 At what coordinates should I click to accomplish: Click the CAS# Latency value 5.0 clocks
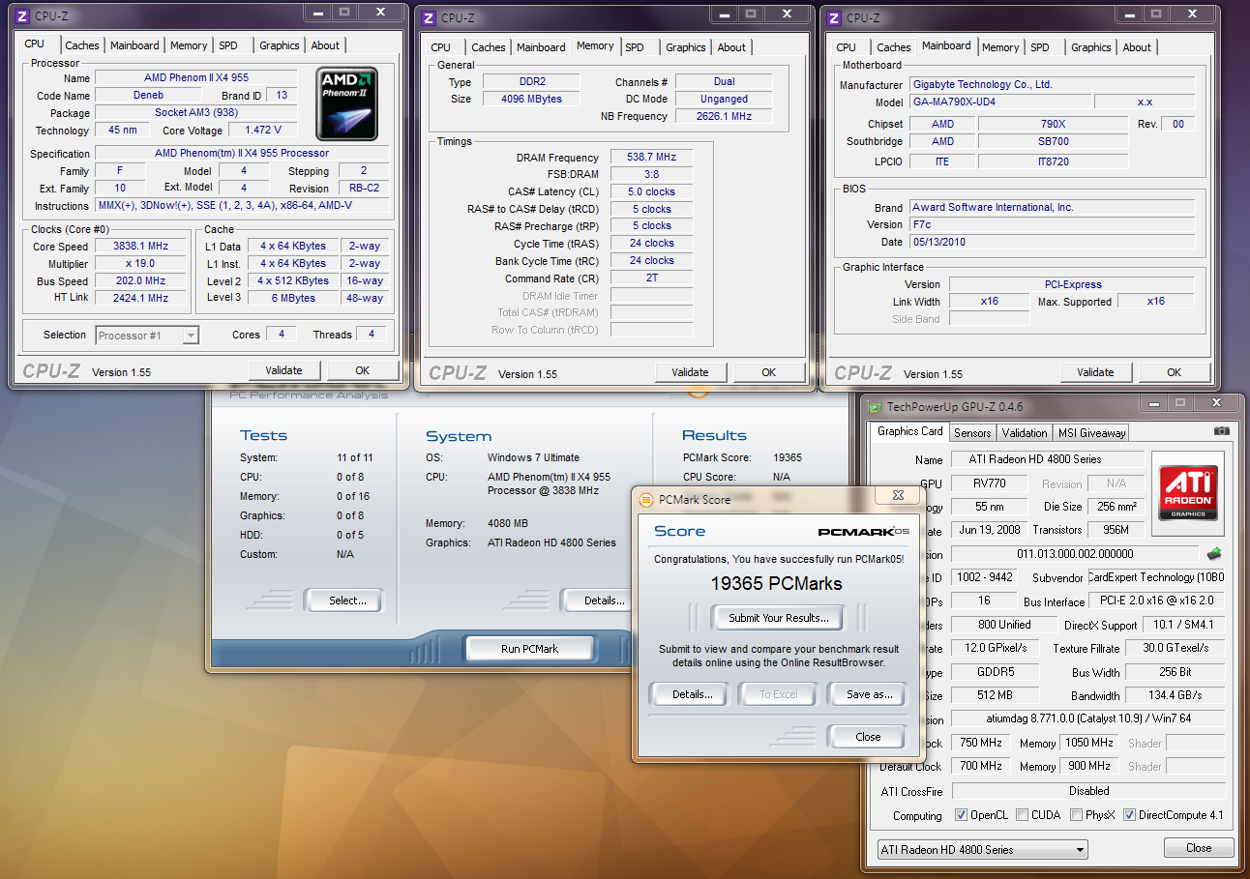[652, 191]
